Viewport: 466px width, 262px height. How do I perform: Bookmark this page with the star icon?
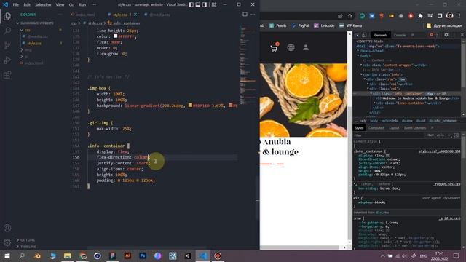tap(350, 16)
